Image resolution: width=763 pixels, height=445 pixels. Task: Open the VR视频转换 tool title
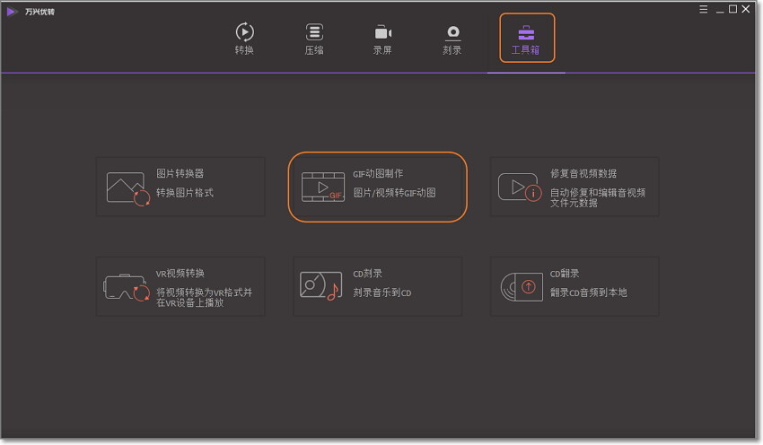click(180, 274)
